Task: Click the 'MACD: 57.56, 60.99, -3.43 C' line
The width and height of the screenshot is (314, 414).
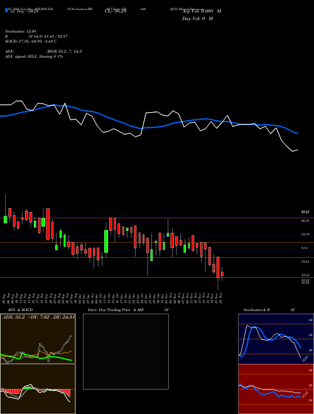Action: pyautogui.click(x=31, y=41)
